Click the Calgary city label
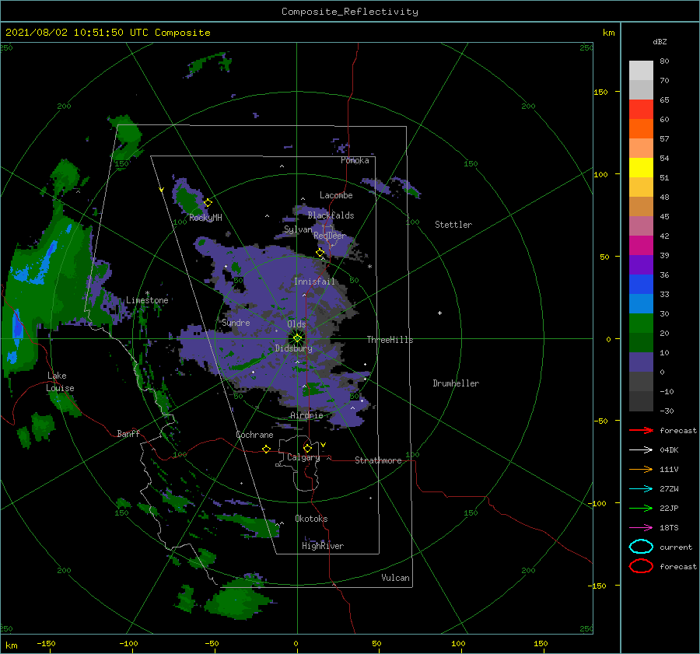This screenshot has width=700, height=654. tap(303, 457)
